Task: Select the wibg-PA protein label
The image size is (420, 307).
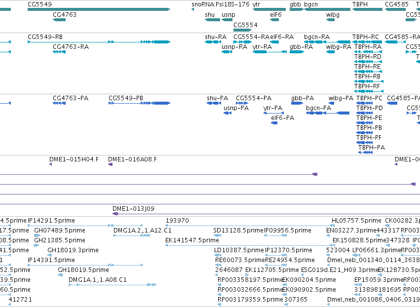Action: click(341, 98)
